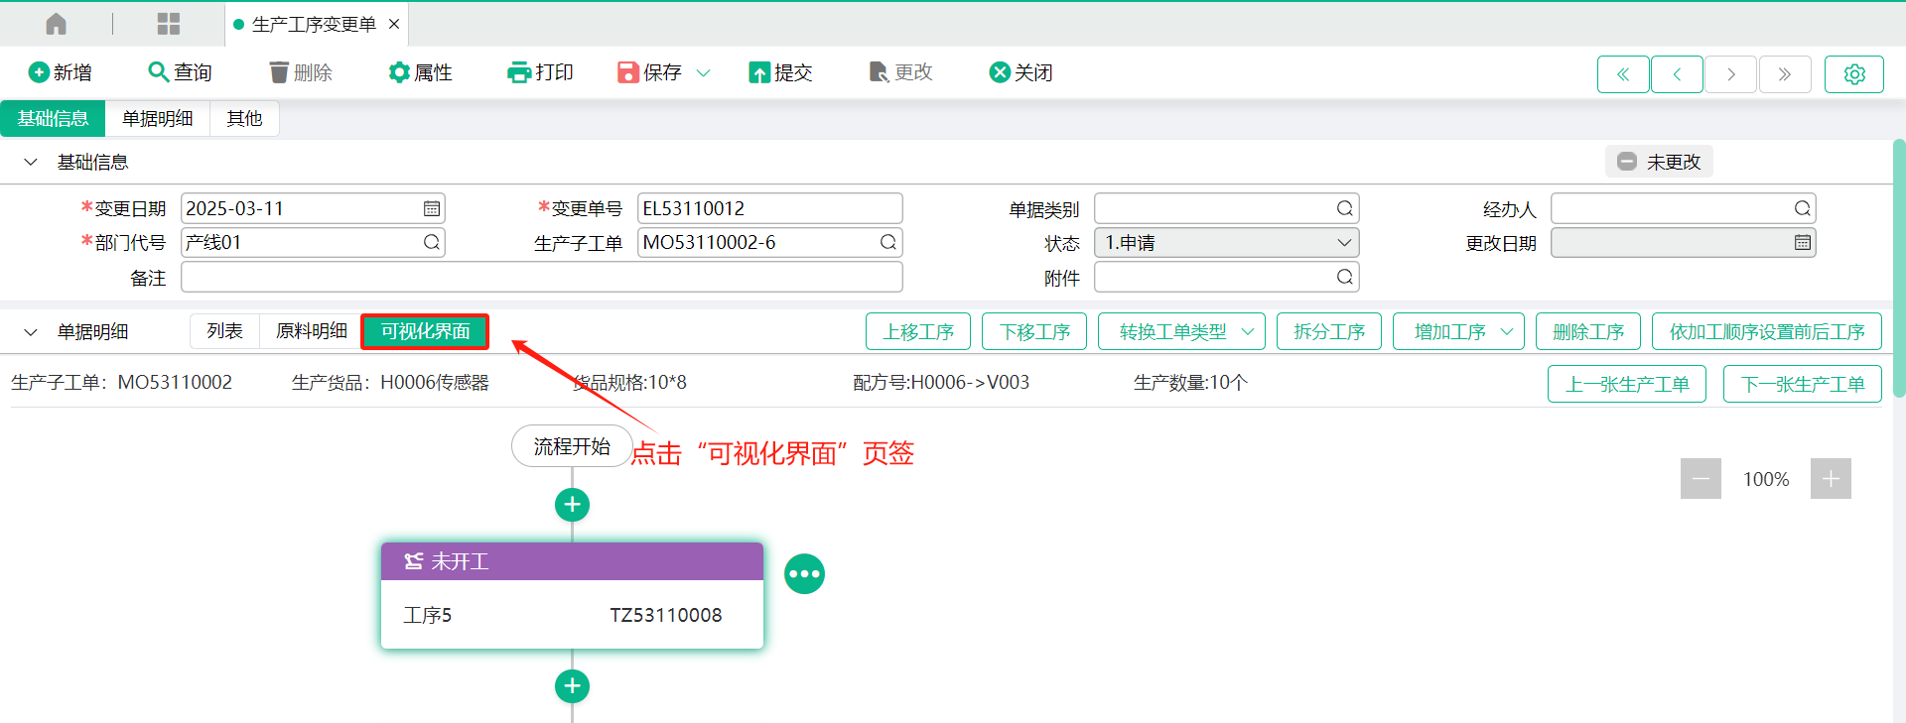Click the 流程开始 node

(572, 446)
